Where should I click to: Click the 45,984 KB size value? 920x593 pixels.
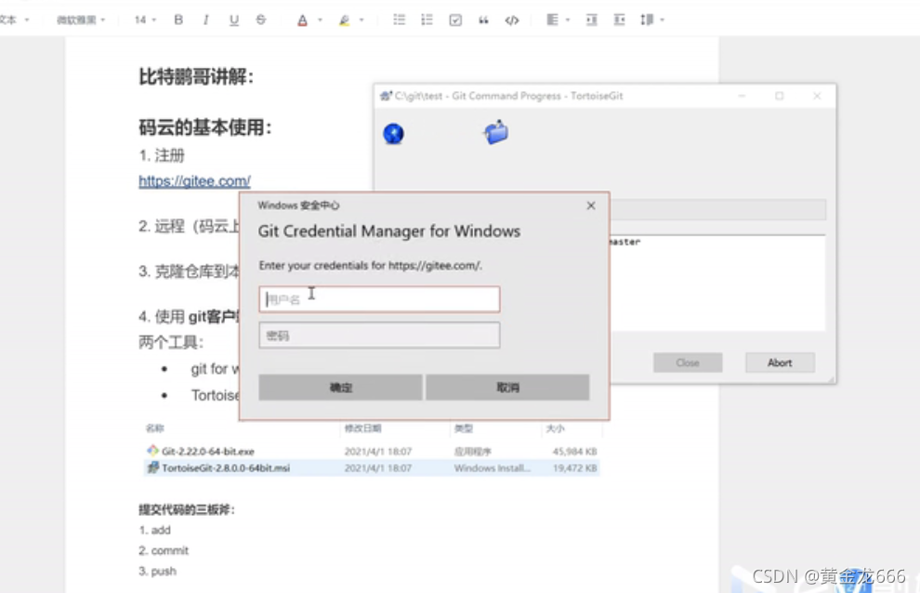[574, 452]
